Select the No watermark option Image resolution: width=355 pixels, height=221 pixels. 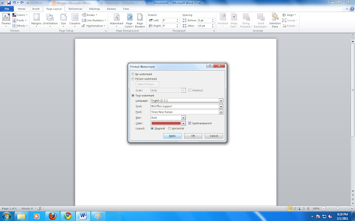pos(133,74)
